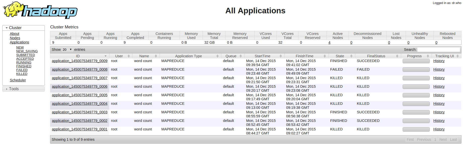Show only FAILED applications in sidebar
464x148 pixels.
click(x=22, y=70)
